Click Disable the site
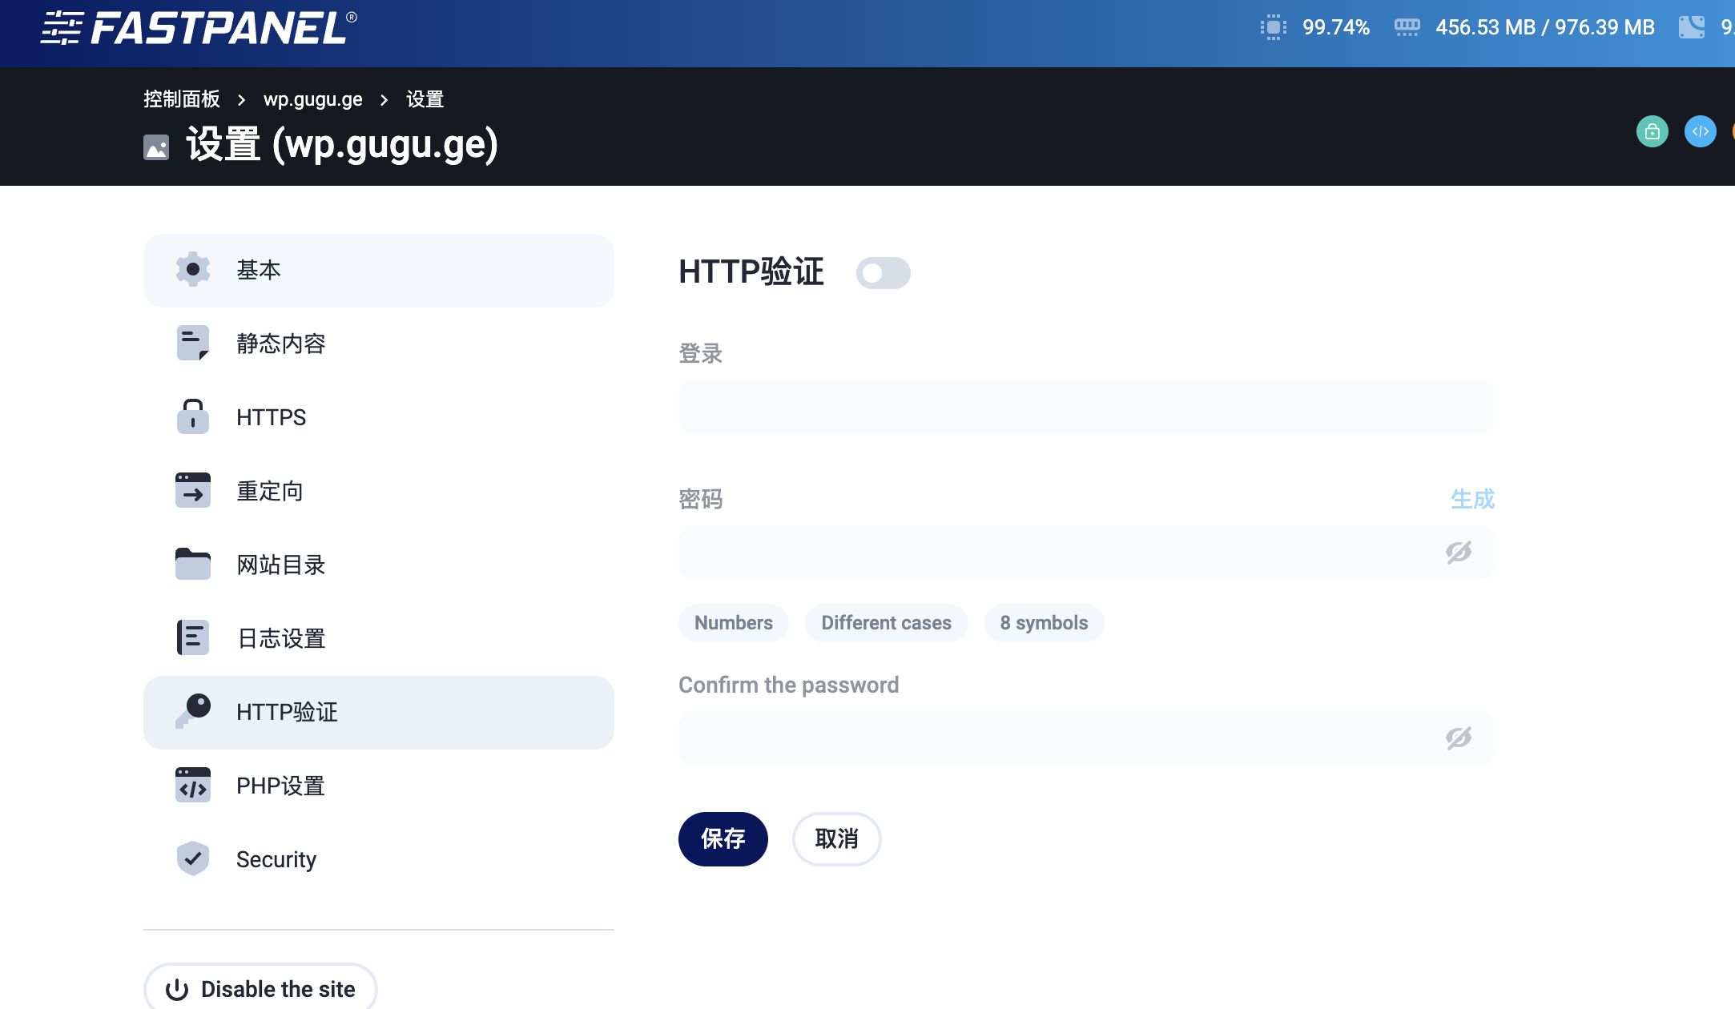This screenshot has width=1735, height=1009. 260,988
